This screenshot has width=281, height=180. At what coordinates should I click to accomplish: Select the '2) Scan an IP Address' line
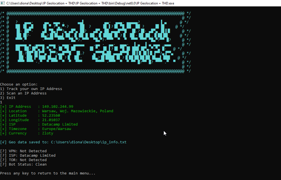point(23,93)
